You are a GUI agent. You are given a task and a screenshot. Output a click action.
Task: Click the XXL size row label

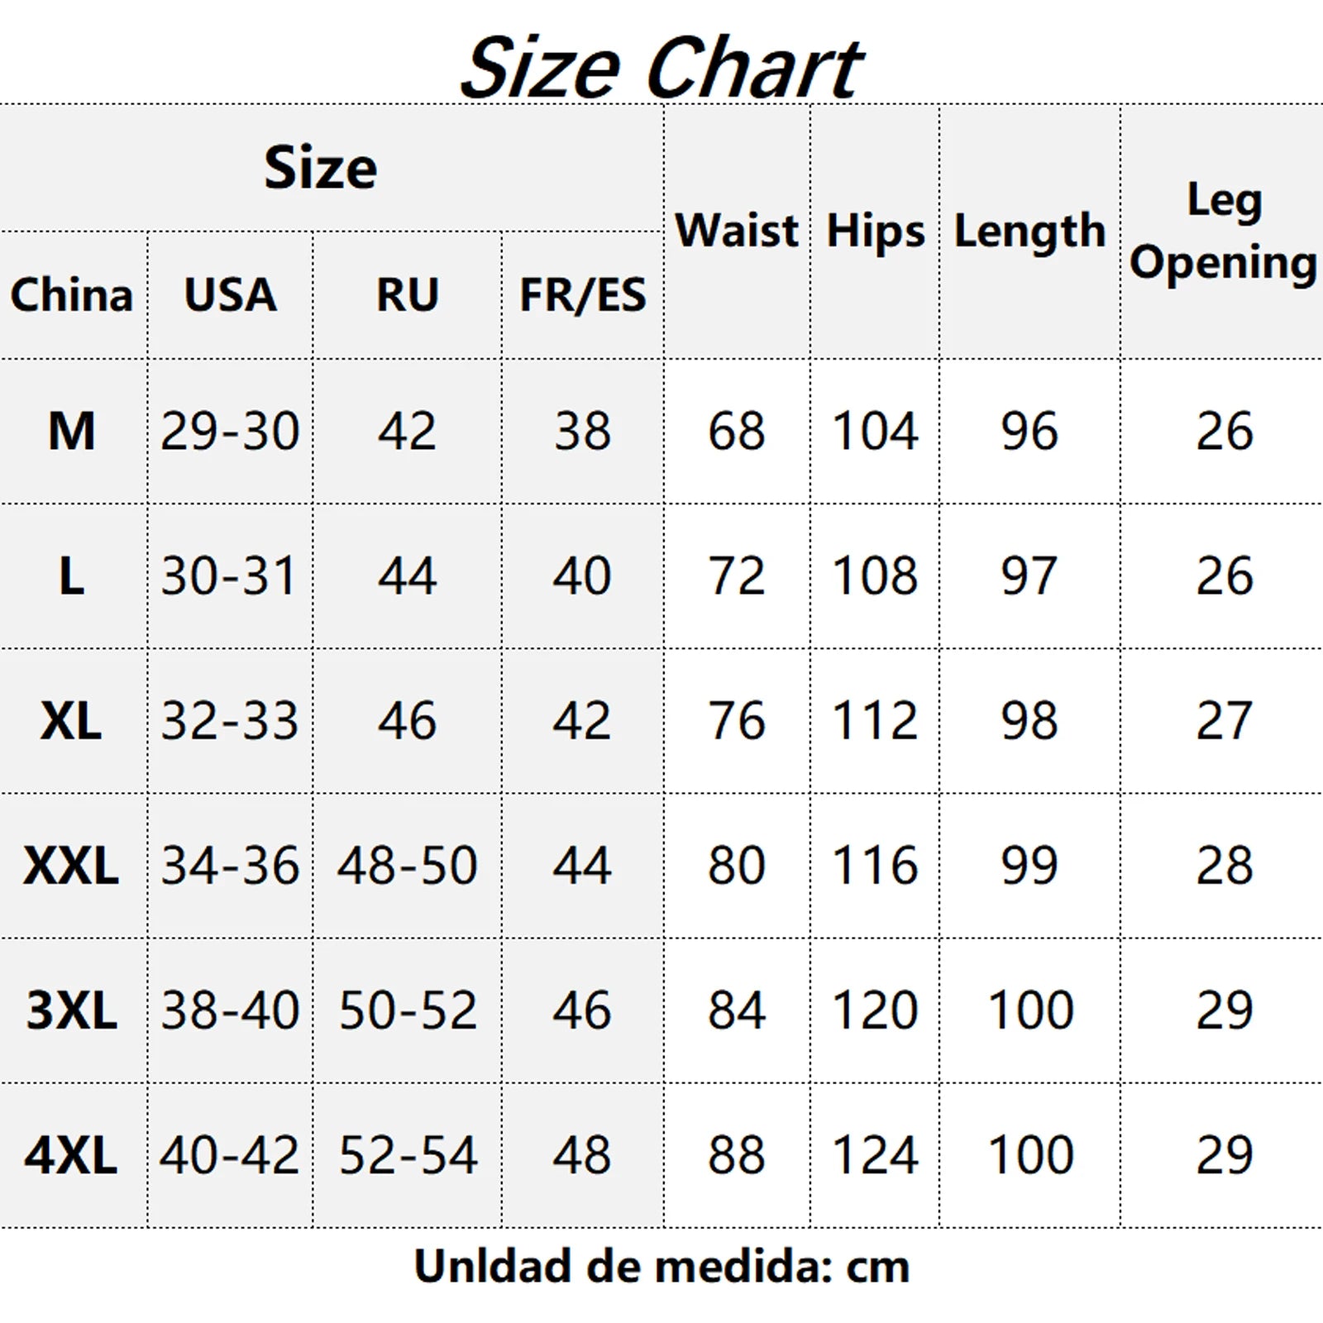coord(72,866)
